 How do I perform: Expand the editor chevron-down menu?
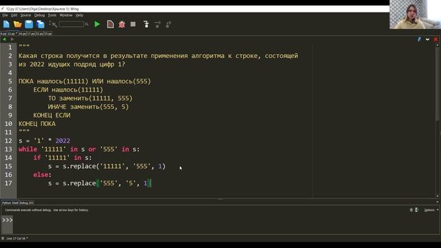tap(427, 39)
